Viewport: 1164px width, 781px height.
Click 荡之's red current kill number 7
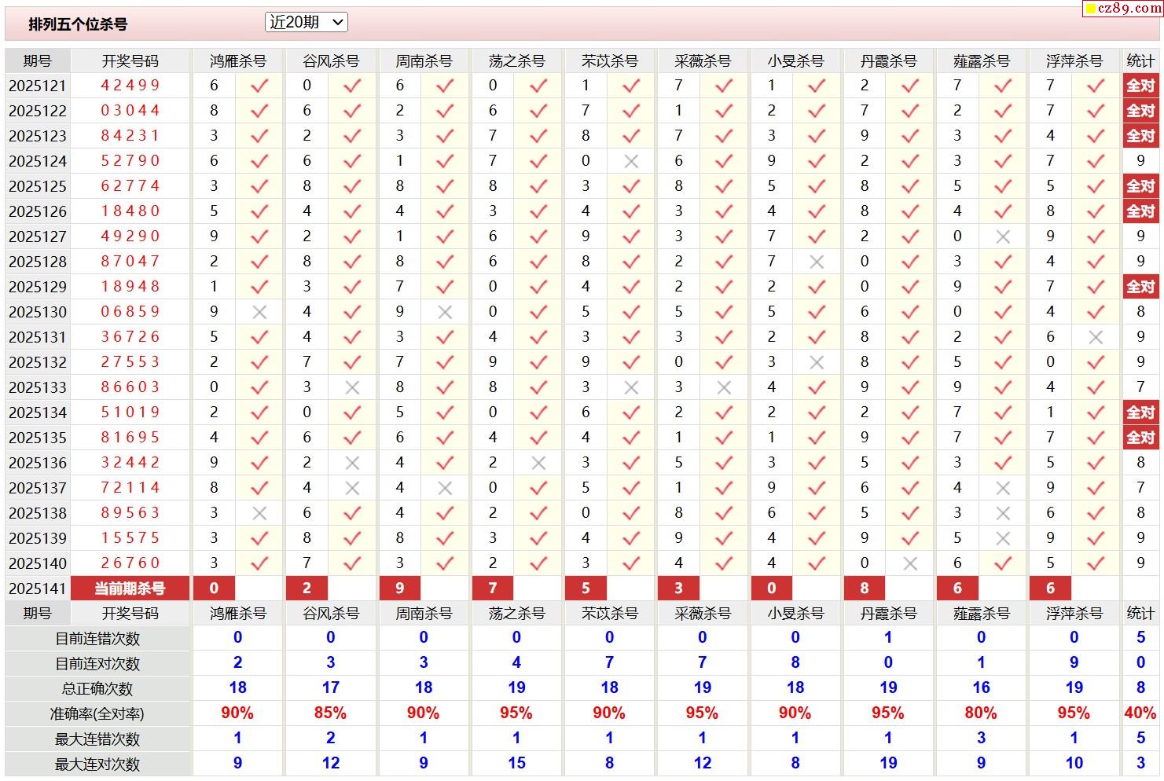[x=493, y=588]
